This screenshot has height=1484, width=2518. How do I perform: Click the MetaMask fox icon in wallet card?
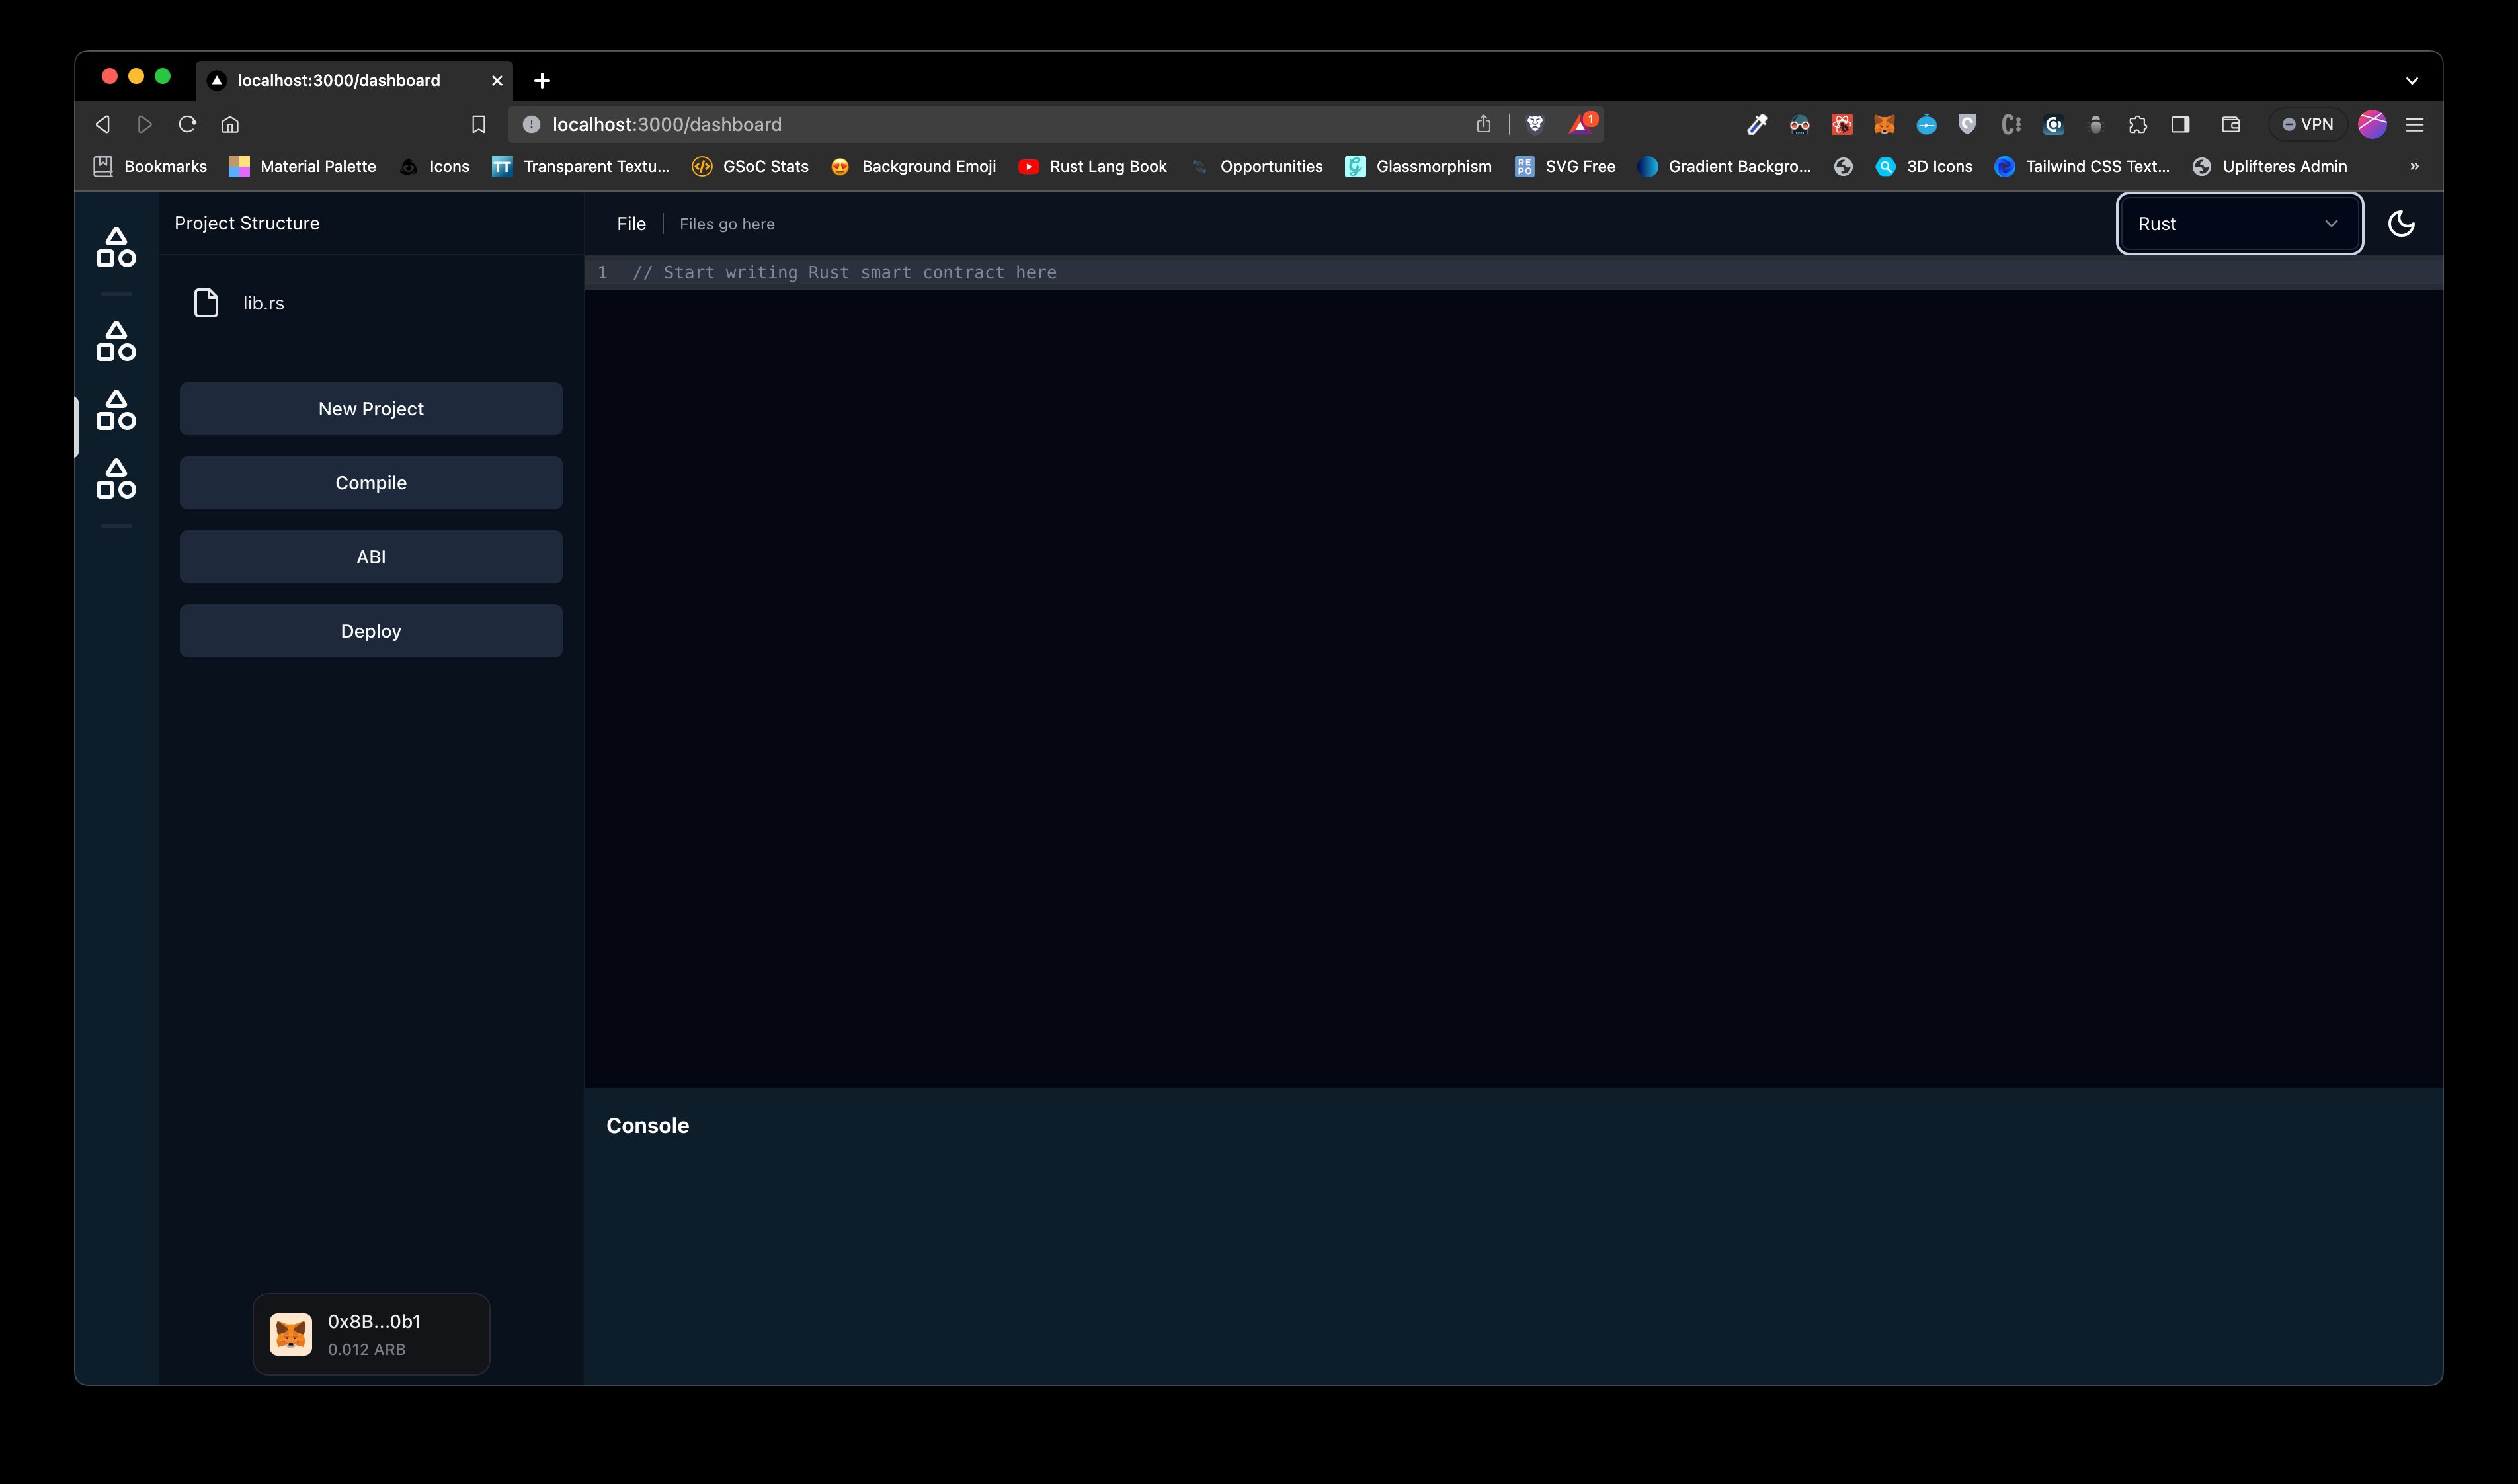(291, 1334)
